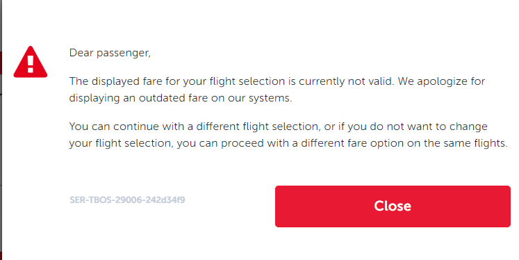
Task: Click the "Dear passenger," greeting text
Action: pyautogui.click(x=110, y=53)
